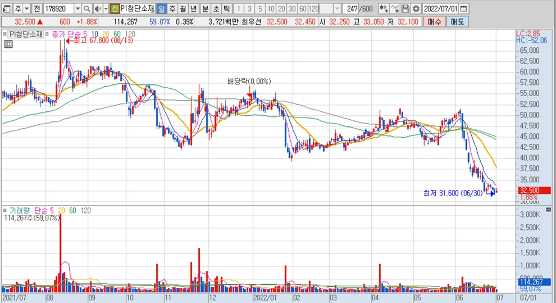Viewport: 556px width, 303px height.
Task: Save chart with the floppy disk icon
Action: [x=405, y=8]
